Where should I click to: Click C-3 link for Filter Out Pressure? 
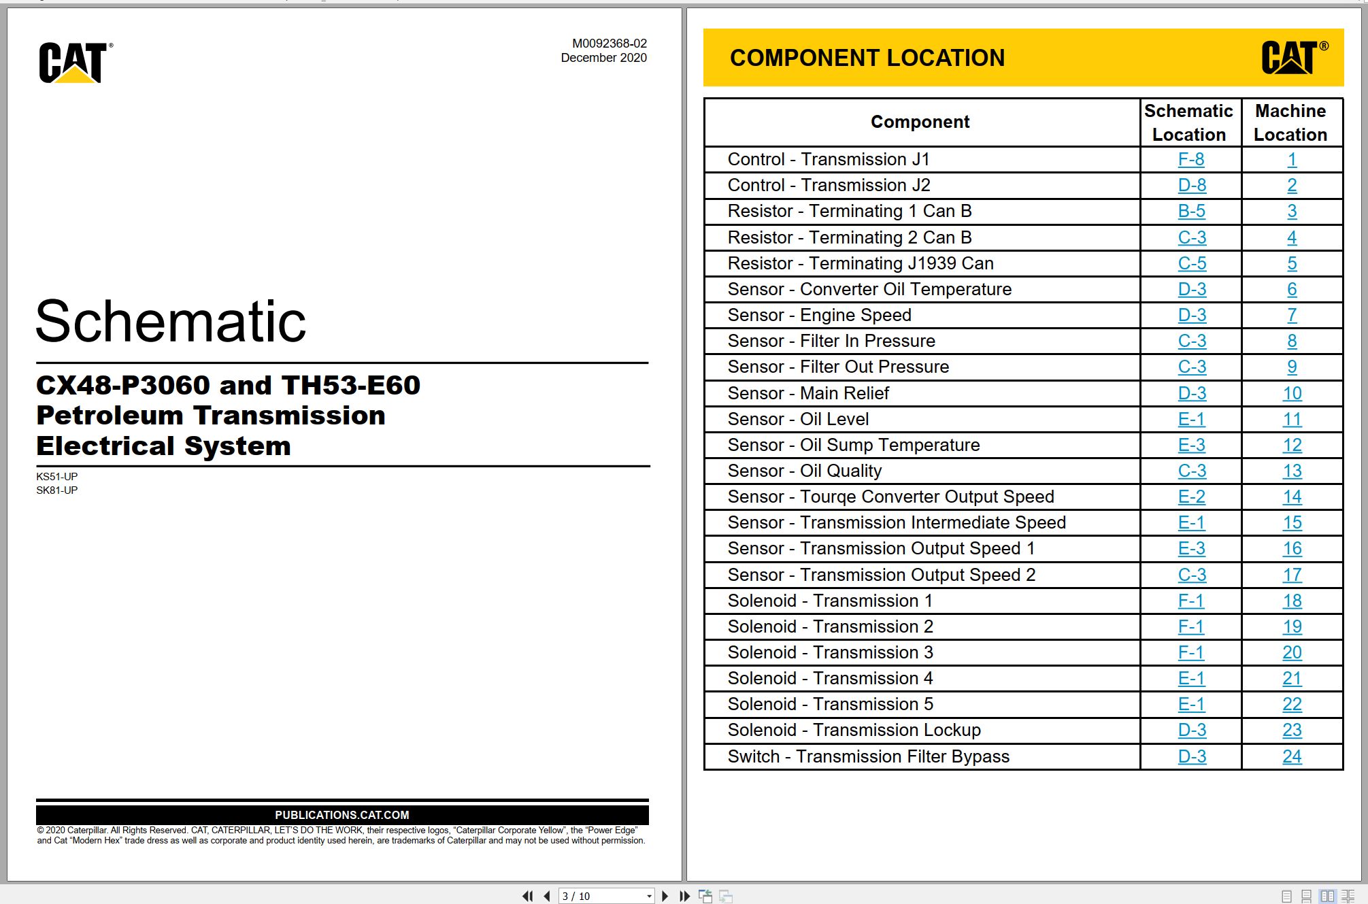pos(1192,367)
